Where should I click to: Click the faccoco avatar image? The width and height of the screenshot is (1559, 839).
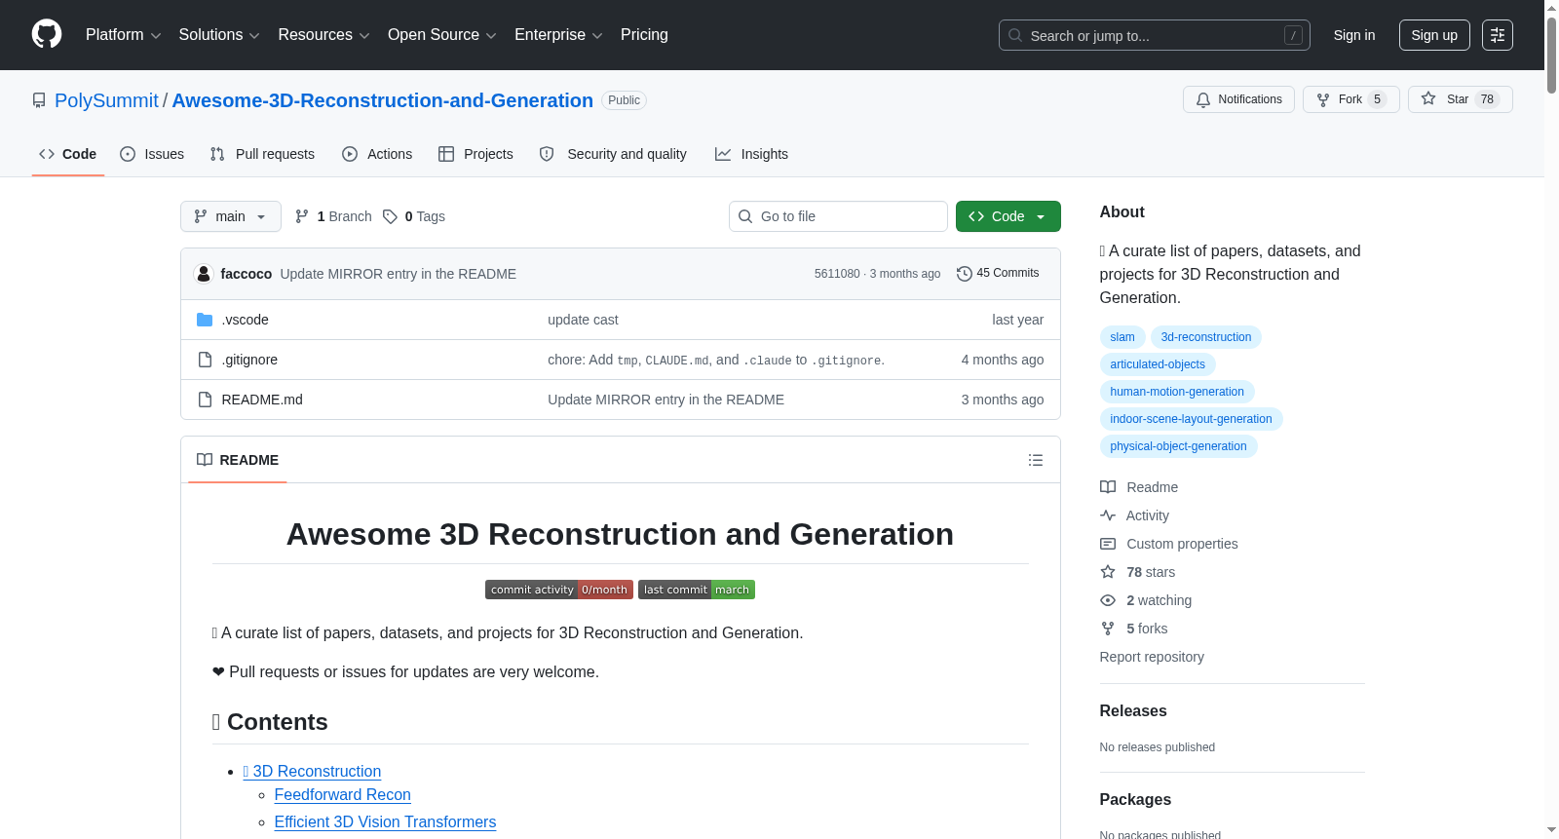coord(204,274)
